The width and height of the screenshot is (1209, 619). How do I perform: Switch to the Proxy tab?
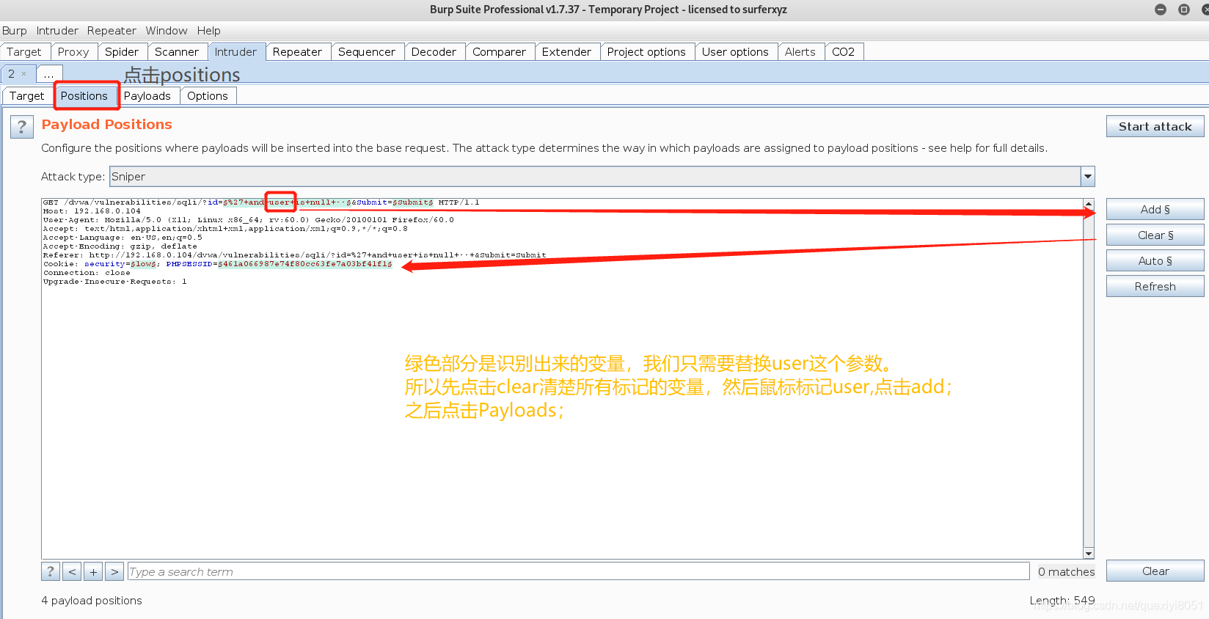(x=73, y=51)
